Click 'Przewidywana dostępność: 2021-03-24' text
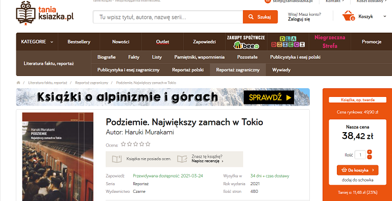This screenshot has height=201, width=392. 168,176
